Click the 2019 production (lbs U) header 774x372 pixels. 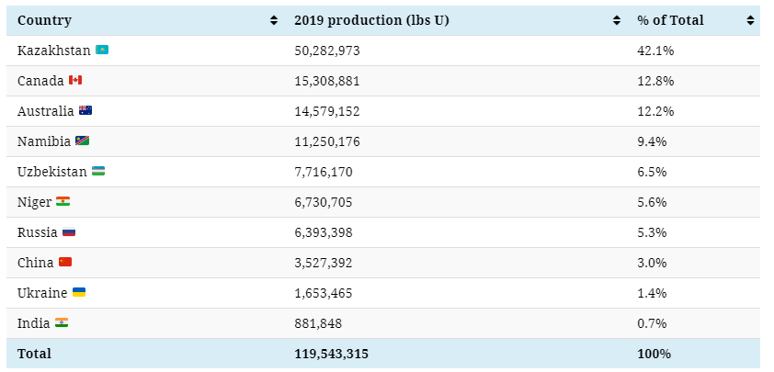coord(371,20)
